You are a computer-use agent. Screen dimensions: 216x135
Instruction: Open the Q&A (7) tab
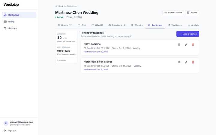point(97,25)
